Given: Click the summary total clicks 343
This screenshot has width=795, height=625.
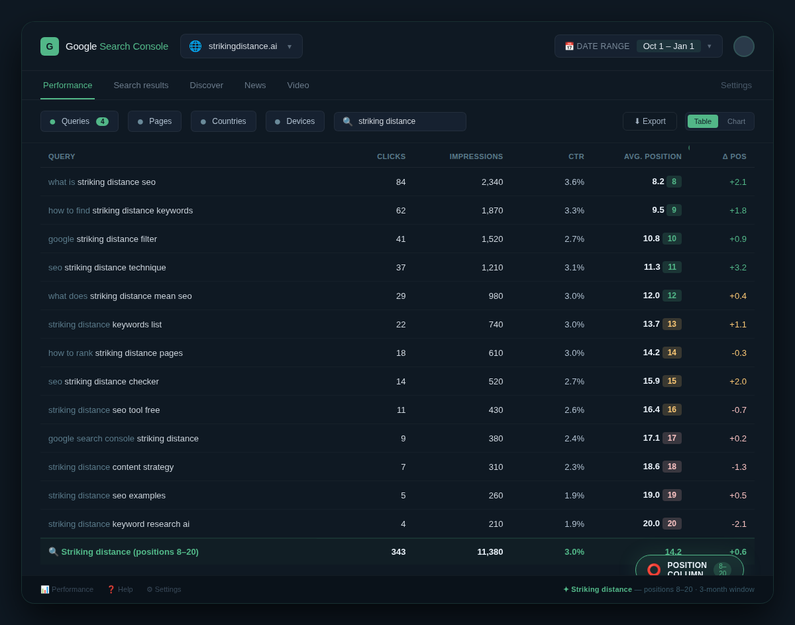Looking at the screenshot, I should point(398,551).
